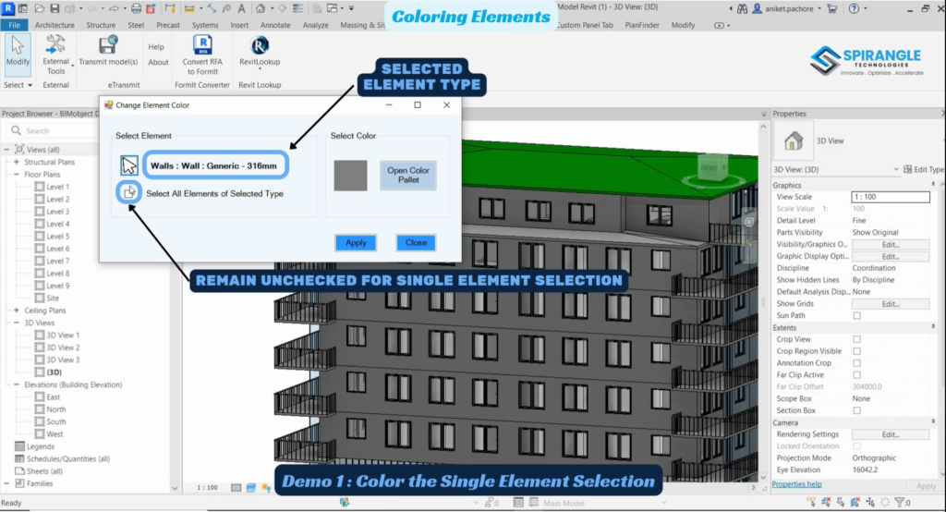Open the Systems ribbon tab
This screenshot has height=512, width=946.
[x=205, y=25]
